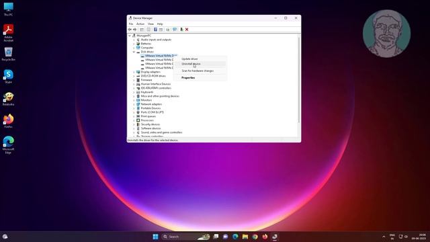Screen dimensions: 430x242
Task: Open the Action menu
Action: click(x=140, y=24)
